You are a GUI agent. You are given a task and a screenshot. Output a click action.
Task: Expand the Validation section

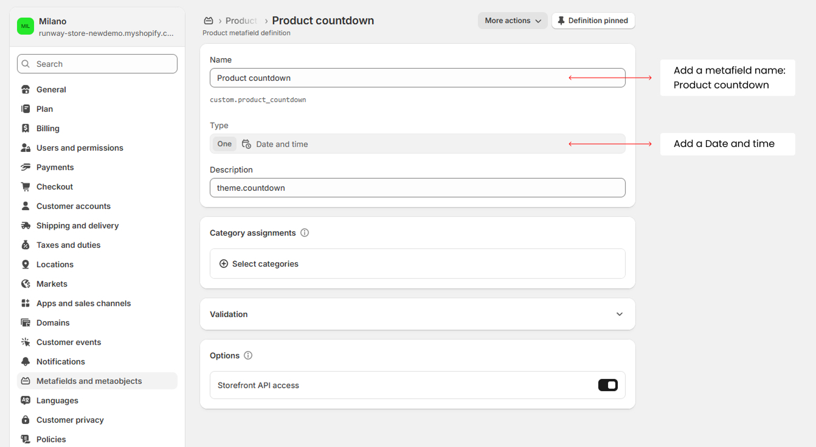pos(619,314)
